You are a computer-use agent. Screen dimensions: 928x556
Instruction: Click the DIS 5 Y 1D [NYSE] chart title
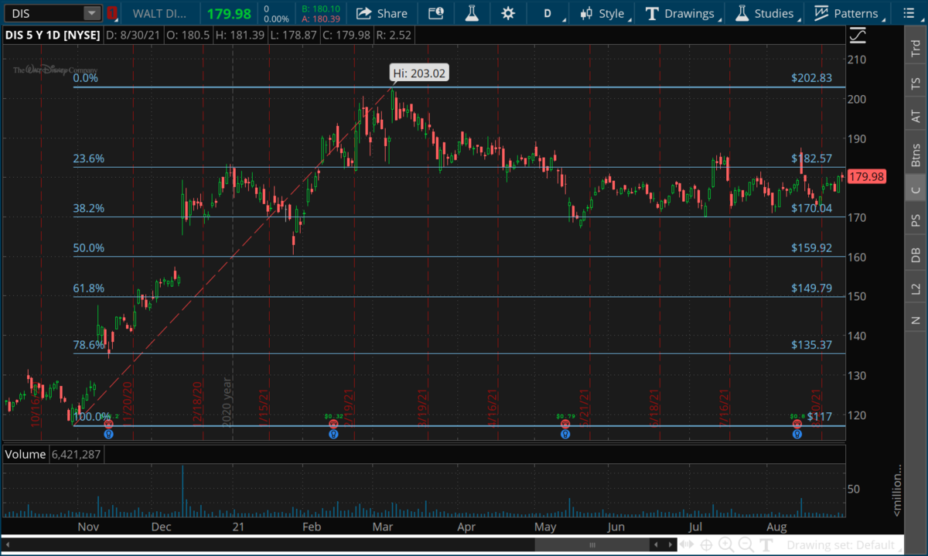pos(52,35)
